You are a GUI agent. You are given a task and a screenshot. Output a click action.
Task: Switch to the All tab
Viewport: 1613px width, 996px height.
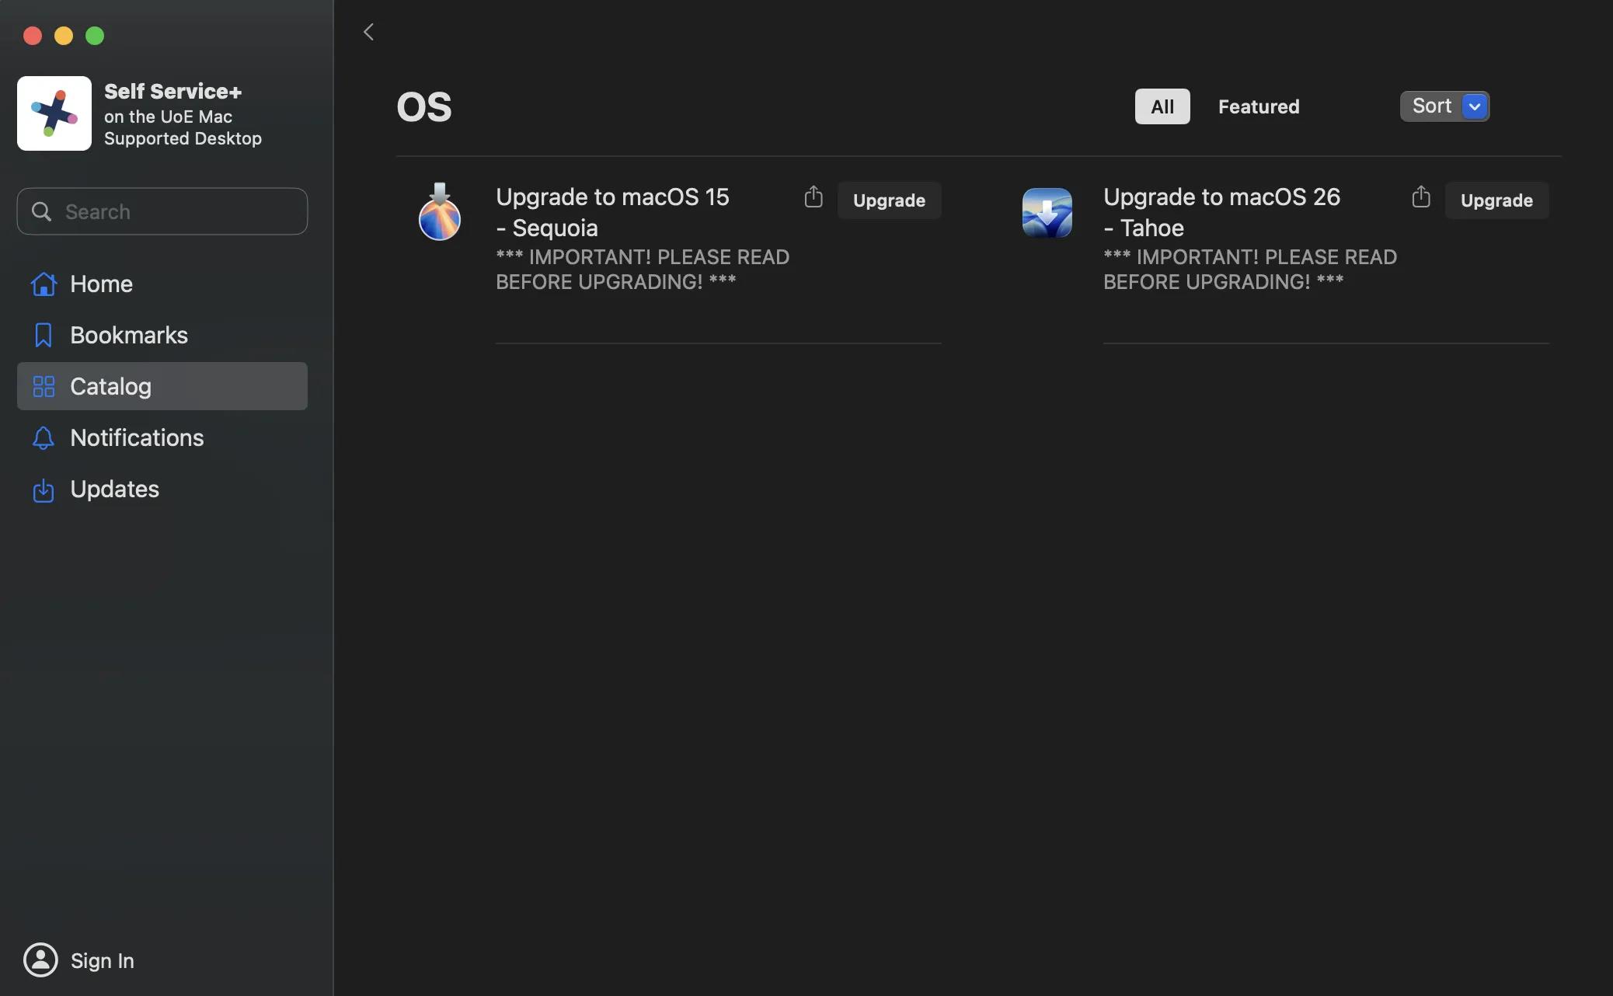(1162, 106)
